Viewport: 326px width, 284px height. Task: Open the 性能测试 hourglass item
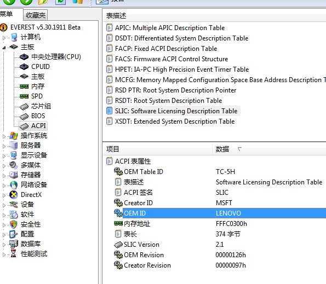(x=33, y=254)
